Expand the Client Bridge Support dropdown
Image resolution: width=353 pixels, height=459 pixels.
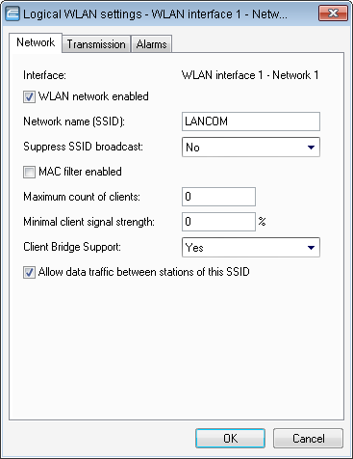[251, 247]
